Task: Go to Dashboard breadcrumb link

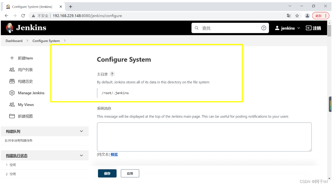Action: [x=14, y=41]
